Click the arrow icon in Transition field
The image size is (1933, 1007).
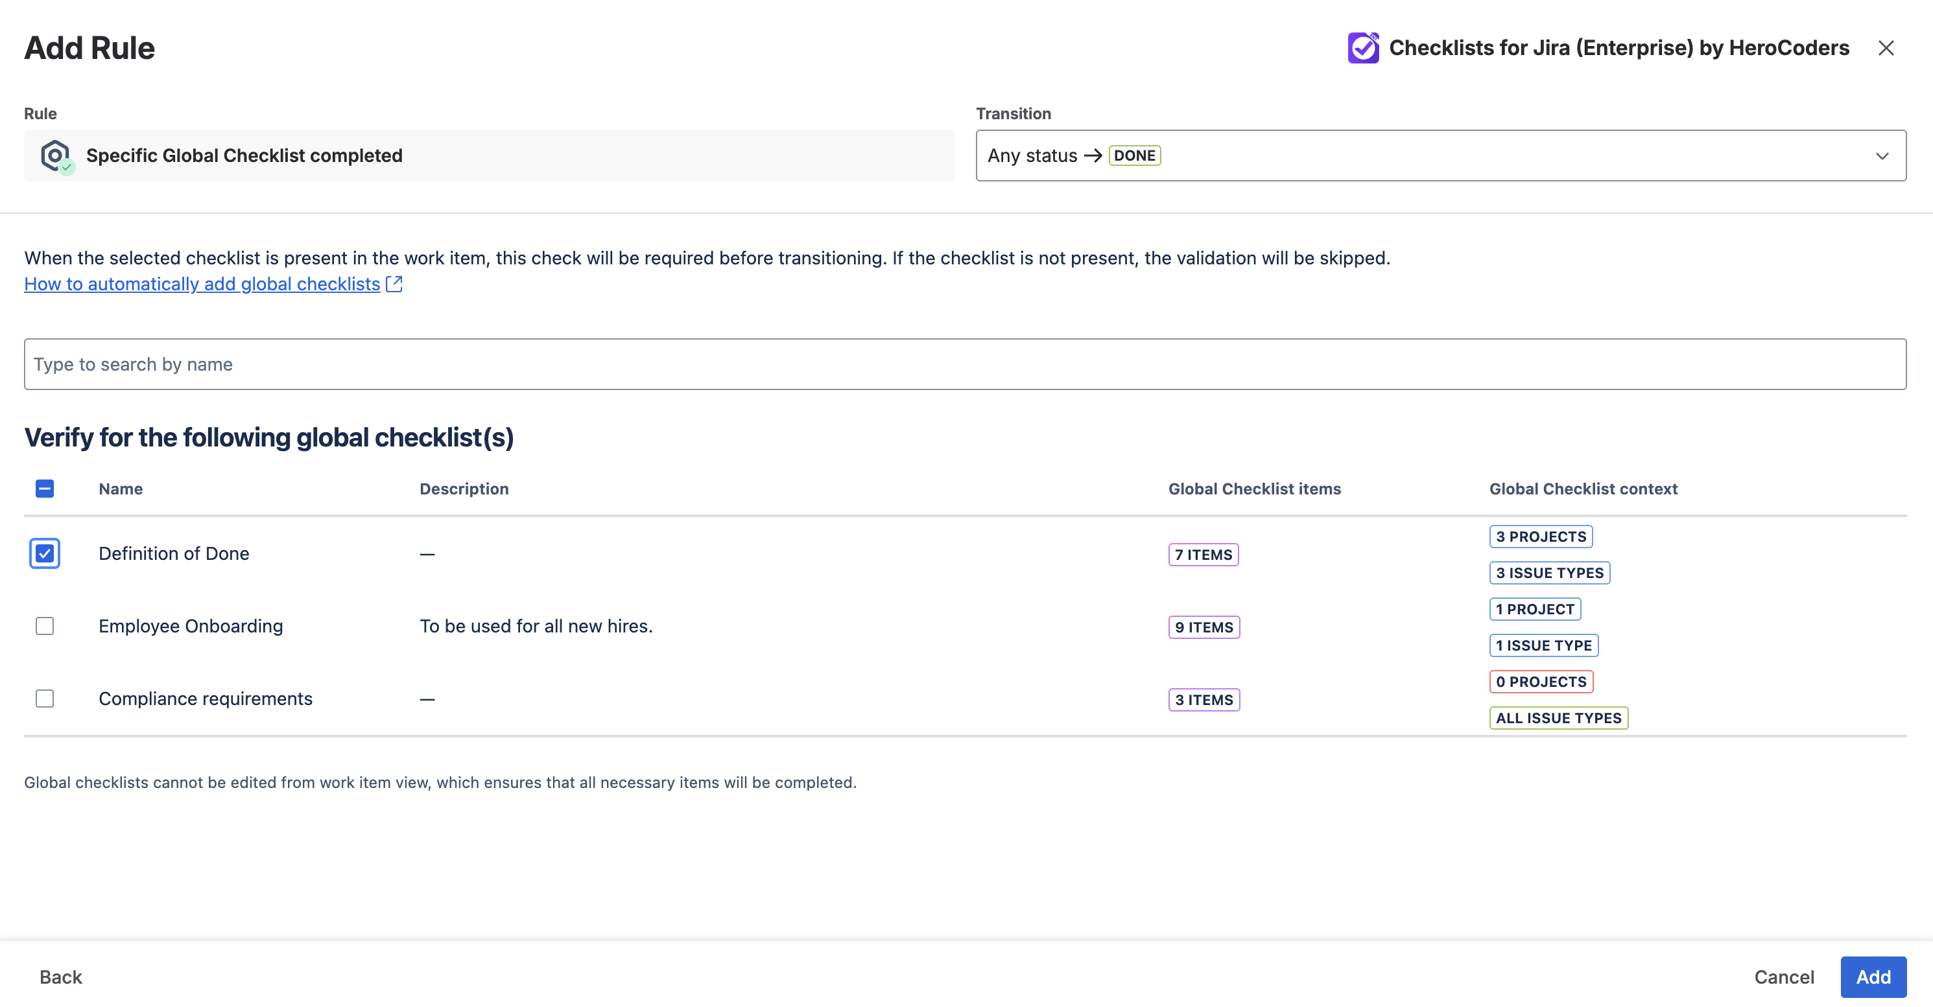tap(1093, 156)
